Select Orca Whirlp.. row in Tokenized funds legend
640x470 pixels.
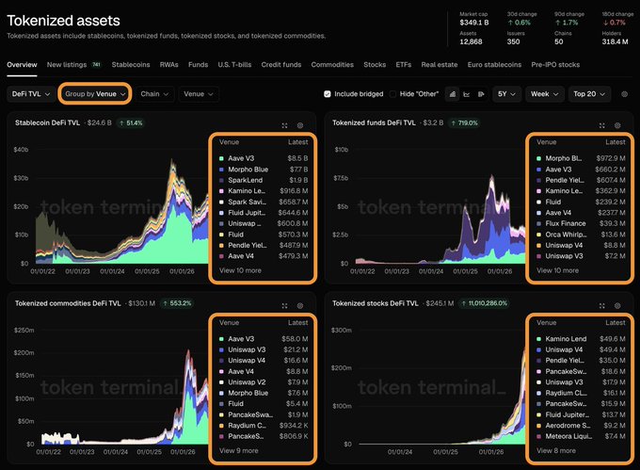[581, 235]
